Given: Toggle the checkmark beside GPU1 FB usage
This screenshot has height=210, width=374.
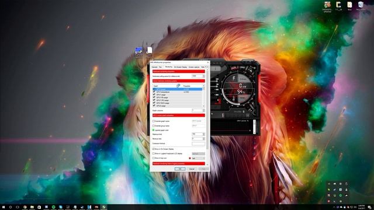Looking at the screenshot, I should coord(154,97).
